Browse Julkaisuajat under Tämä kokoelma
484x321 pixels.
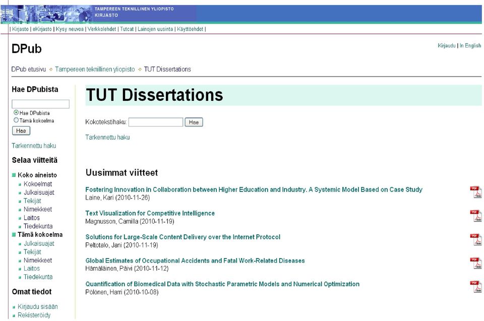[x=39, y=243]
